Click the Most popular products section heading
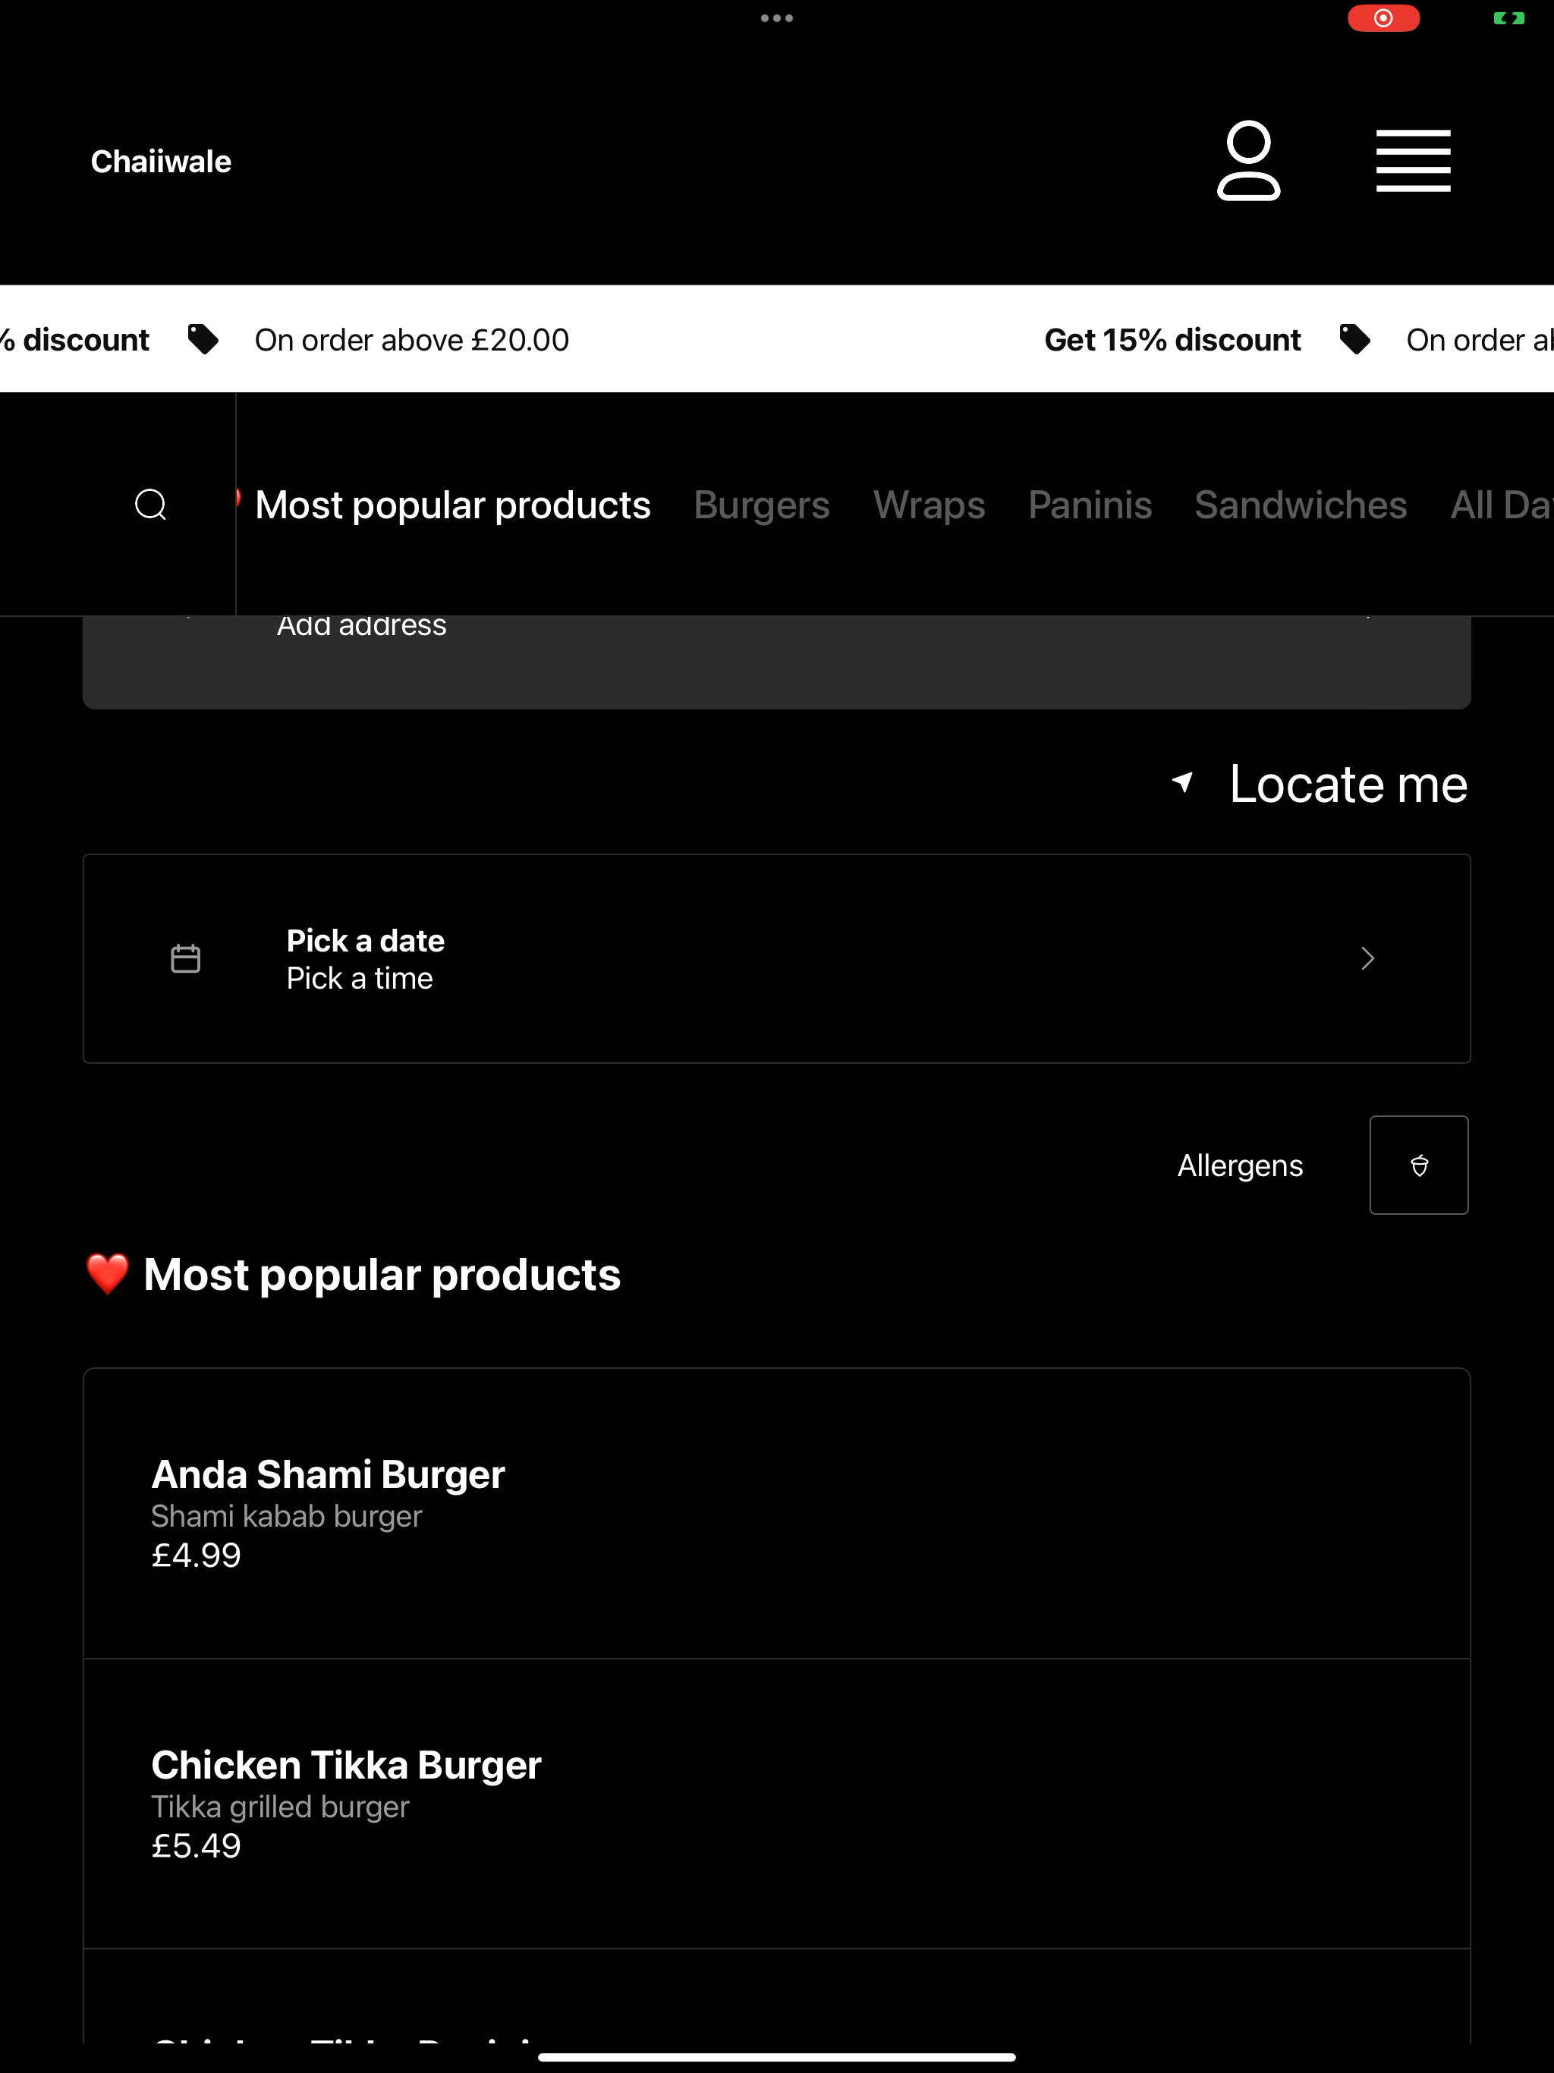Viewport: 1554px width, 2073px height. coord(382,1275)
